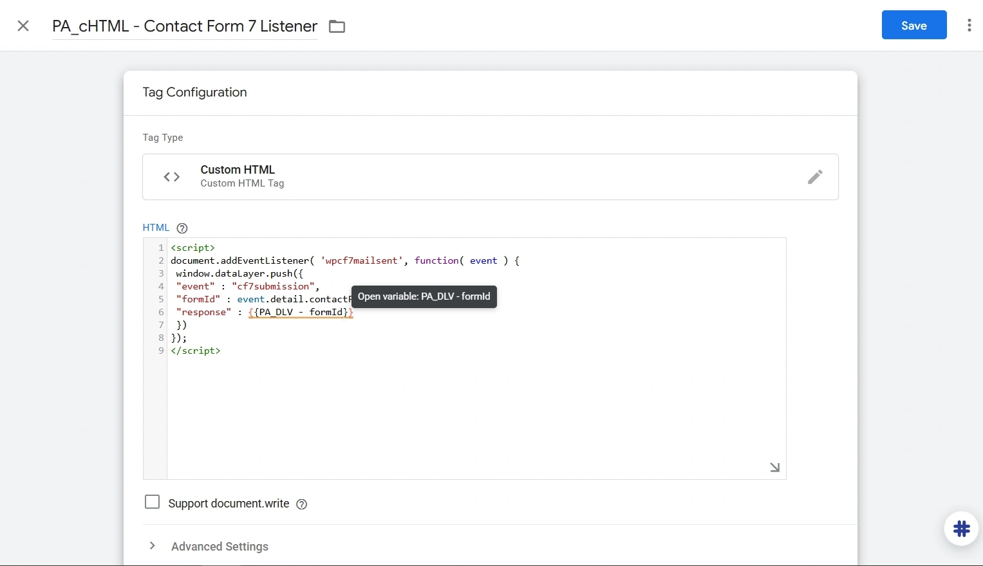The height and width of the screenshot is (566, 983).
Task: Click the editor resize handle arrow
Action: coord(775,468)
